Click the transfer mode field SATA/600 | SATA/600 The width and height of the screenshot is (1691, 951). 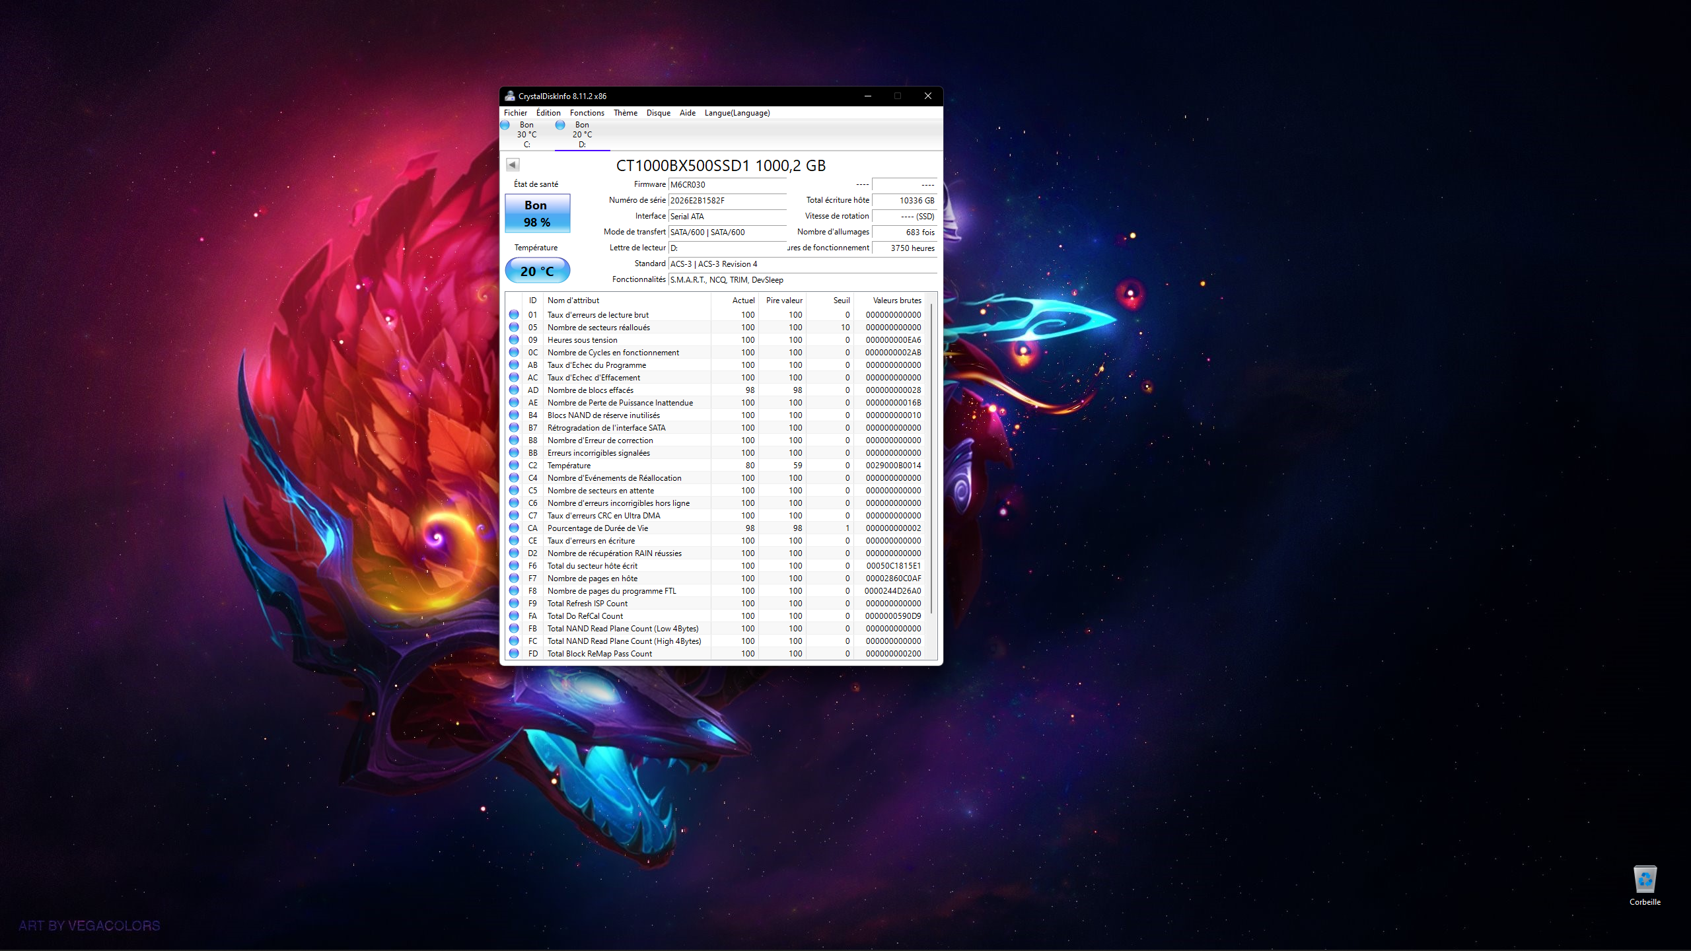(x=727, y=232)
